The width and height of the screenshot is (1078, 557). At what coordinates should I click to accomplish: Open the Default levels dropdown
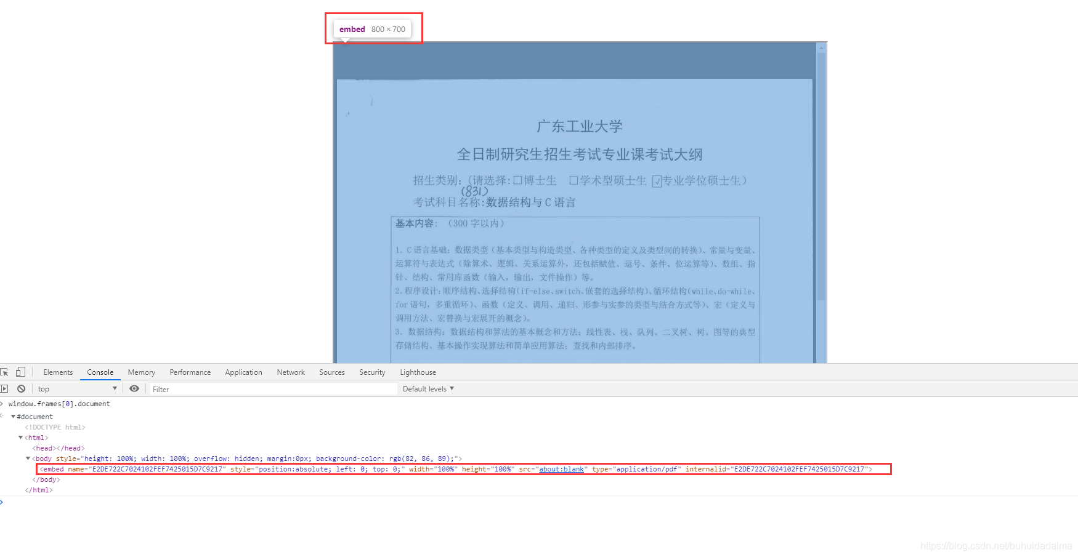coord(428,389)
